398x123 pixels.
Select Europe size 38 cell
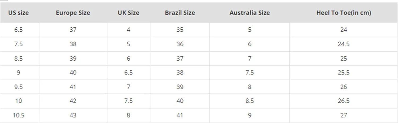73,44
